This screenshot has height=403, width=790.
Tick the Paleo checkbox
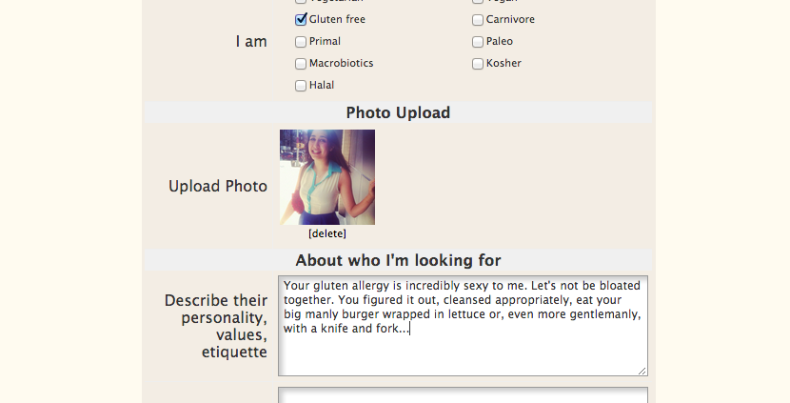point(478,41)
